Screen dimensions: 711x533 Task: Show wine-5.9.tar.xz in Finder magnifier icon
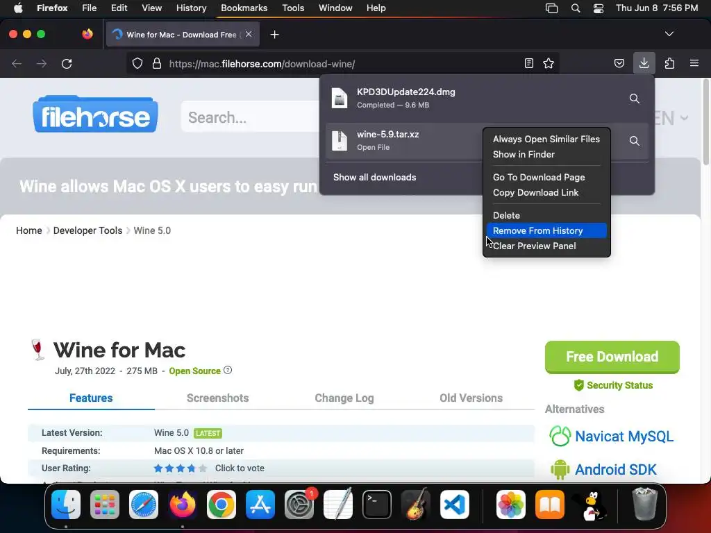point(635,140)
